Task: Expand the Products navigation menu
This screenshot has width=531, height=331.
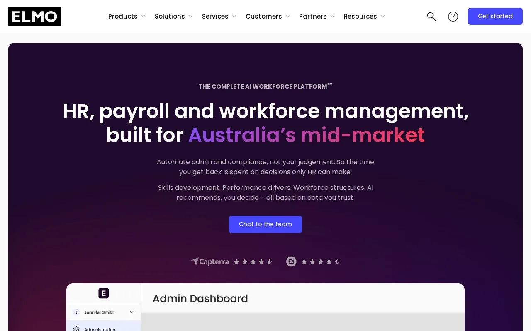Action: pos(127,17)
